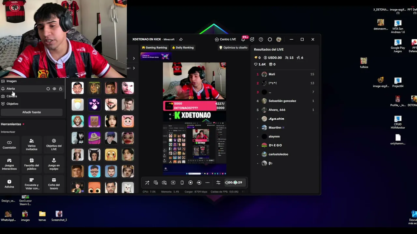Image resolution: width=417 pixels, height=234 pixels.
Task: Select the gingerbread man effect
Action: pos(111,155)
